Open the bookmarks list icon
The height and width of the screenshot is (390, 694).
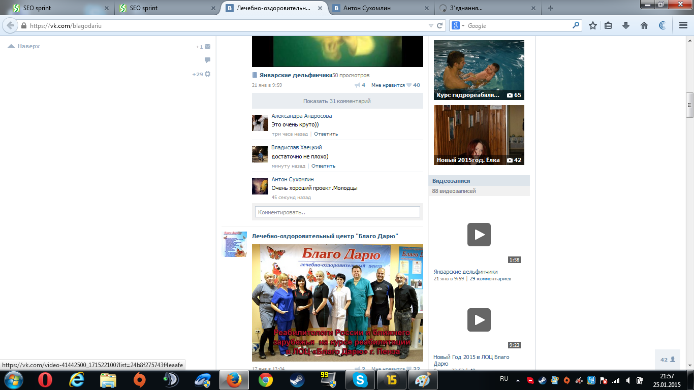(x=608, y=25)
